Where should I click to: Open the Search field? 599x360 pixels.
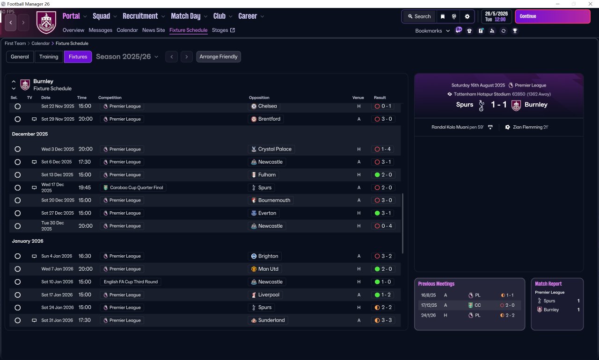click(x=419, y=16)
